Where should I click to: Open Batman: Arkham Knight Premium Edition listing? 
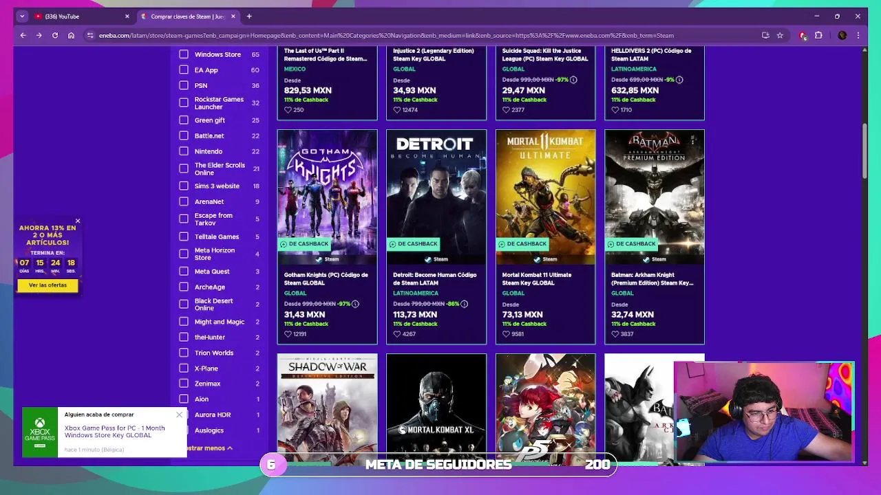coord(652,278)
